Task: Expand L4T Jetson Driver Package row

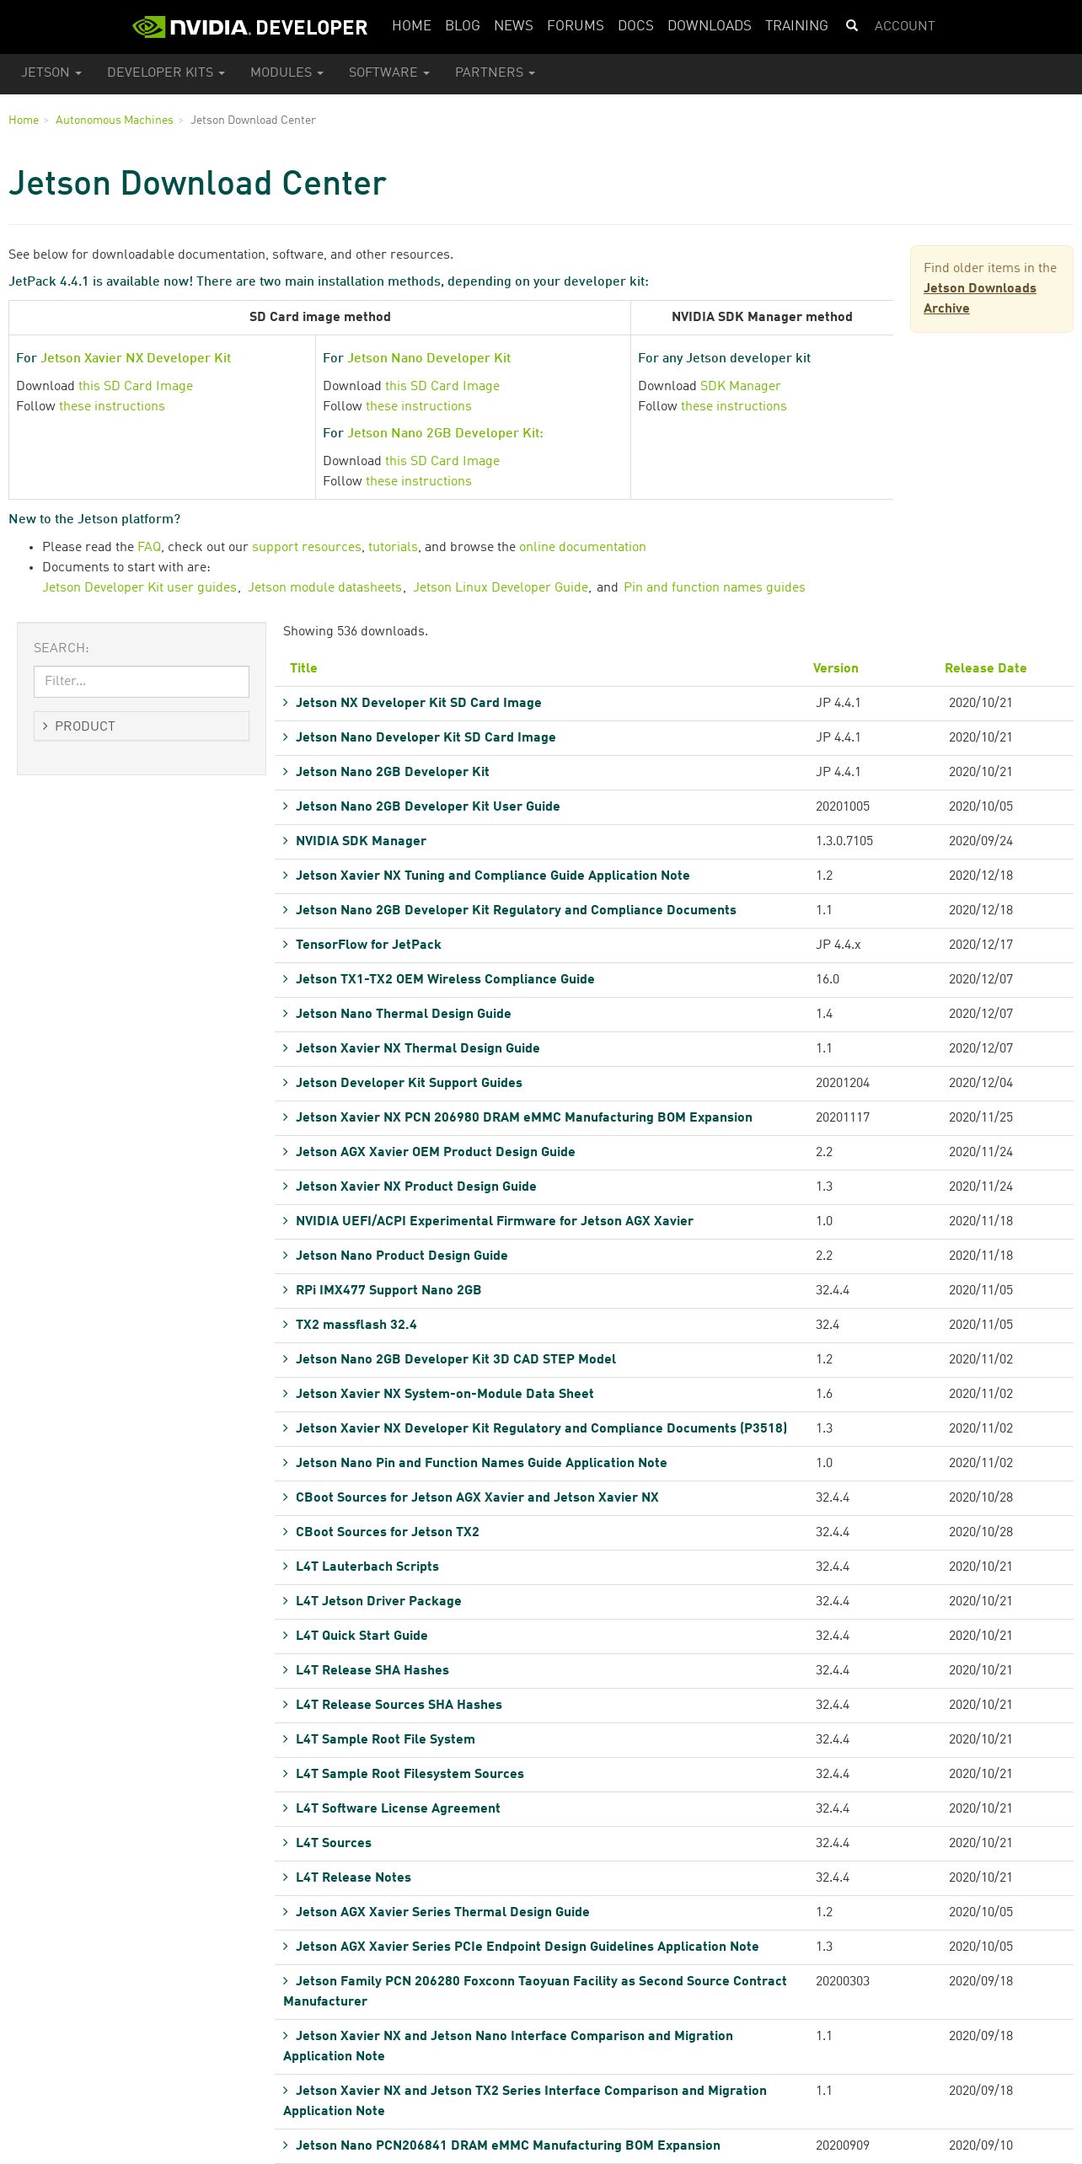Action: coord(378,1601)
